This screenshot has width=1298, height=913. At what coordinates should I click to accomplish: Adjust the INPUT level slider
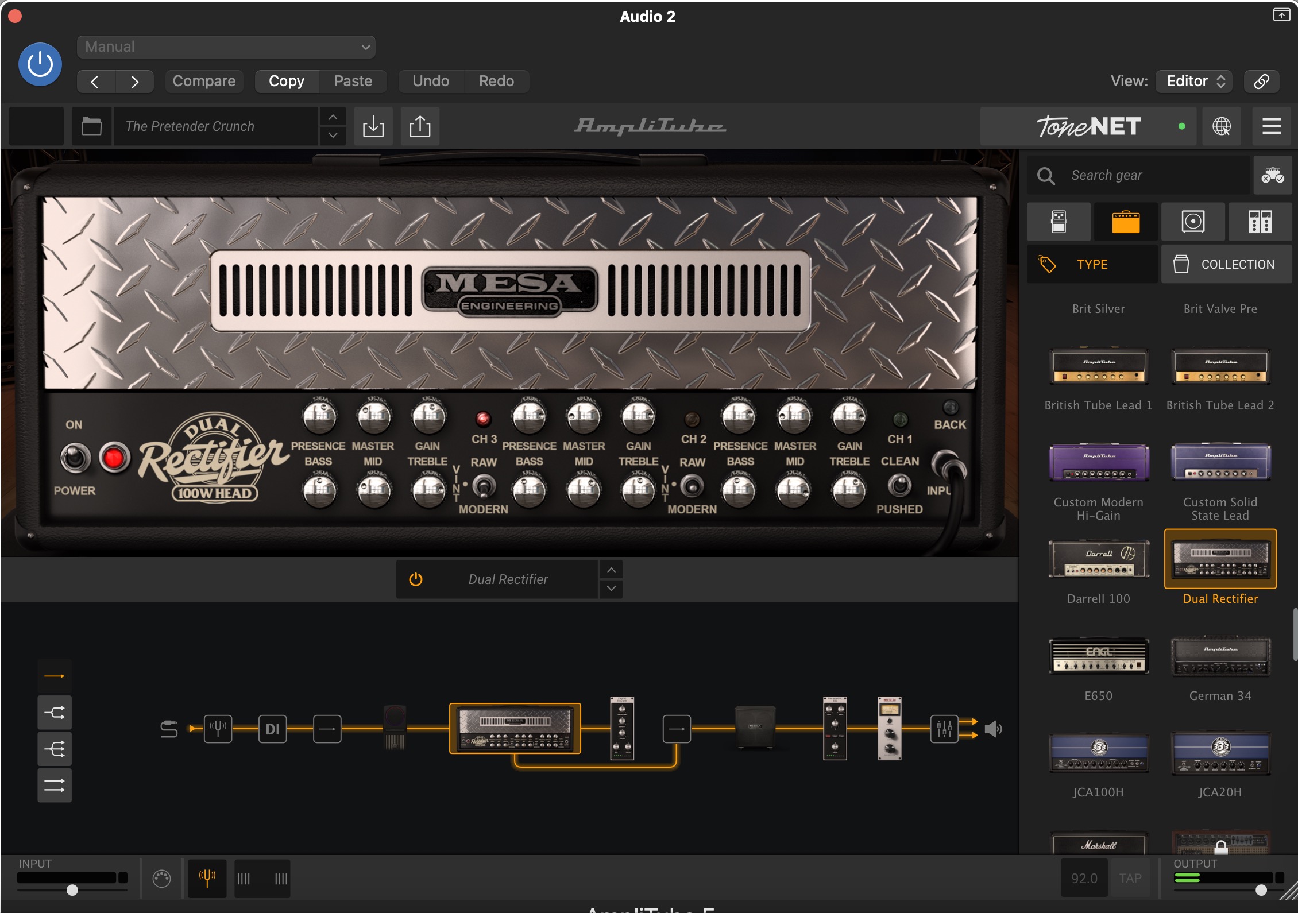[72, 890]
